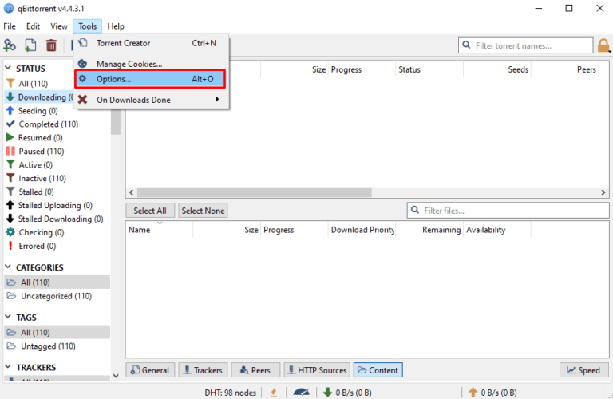Open the Edit menu
The height and width of the screenshot is (399, 613).
click(33, 26)
